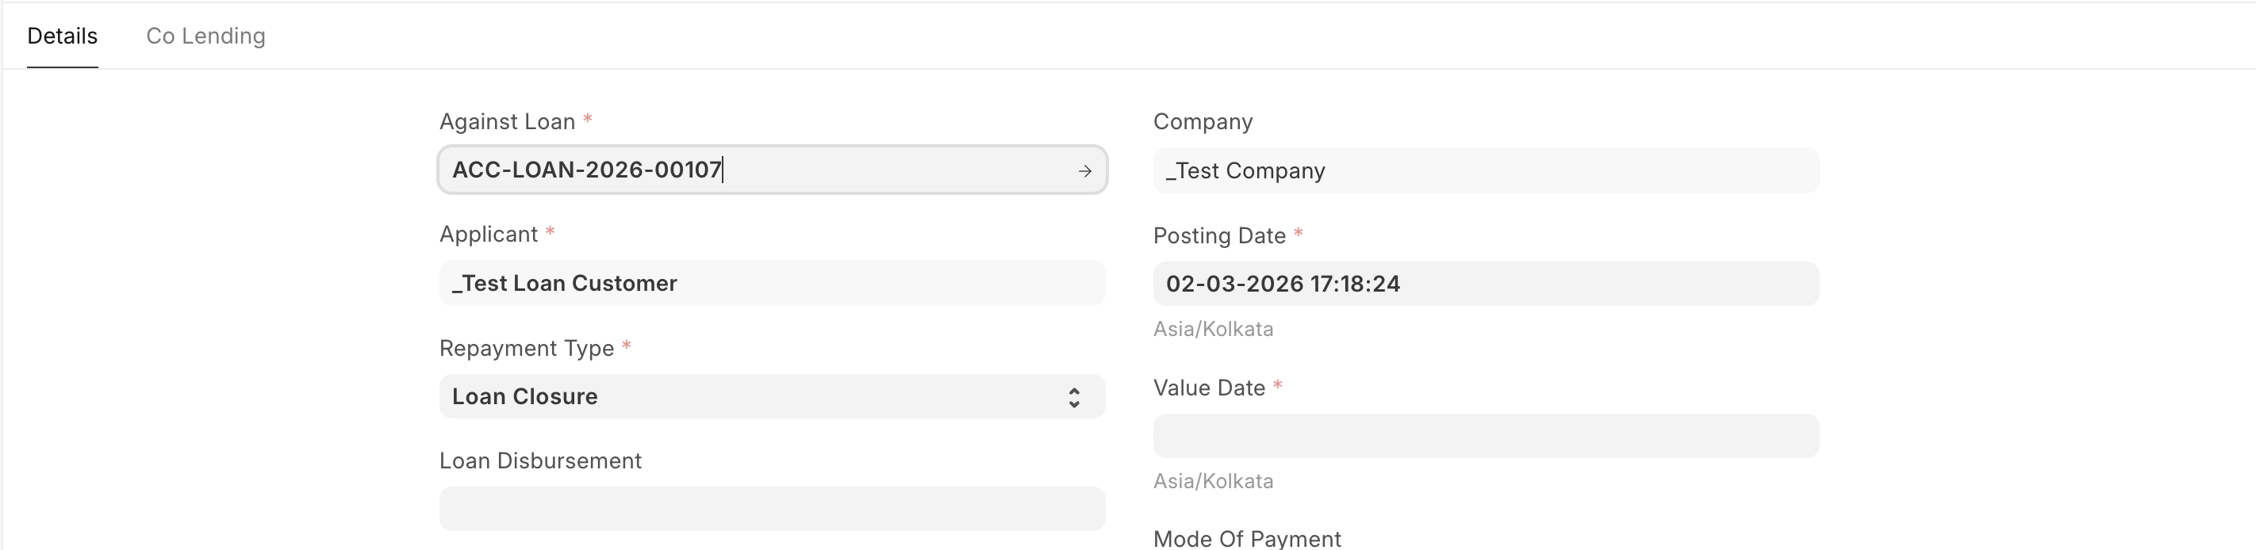Click the Company field showing _Test Company

pyautogui.click(x=1485, y=170)
